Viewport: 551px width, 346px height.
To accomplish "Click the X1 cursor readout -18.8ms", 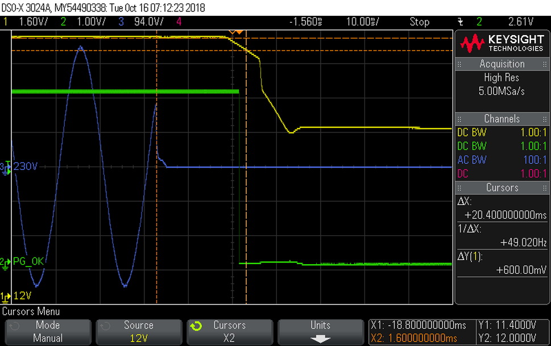I will (418, 325).
